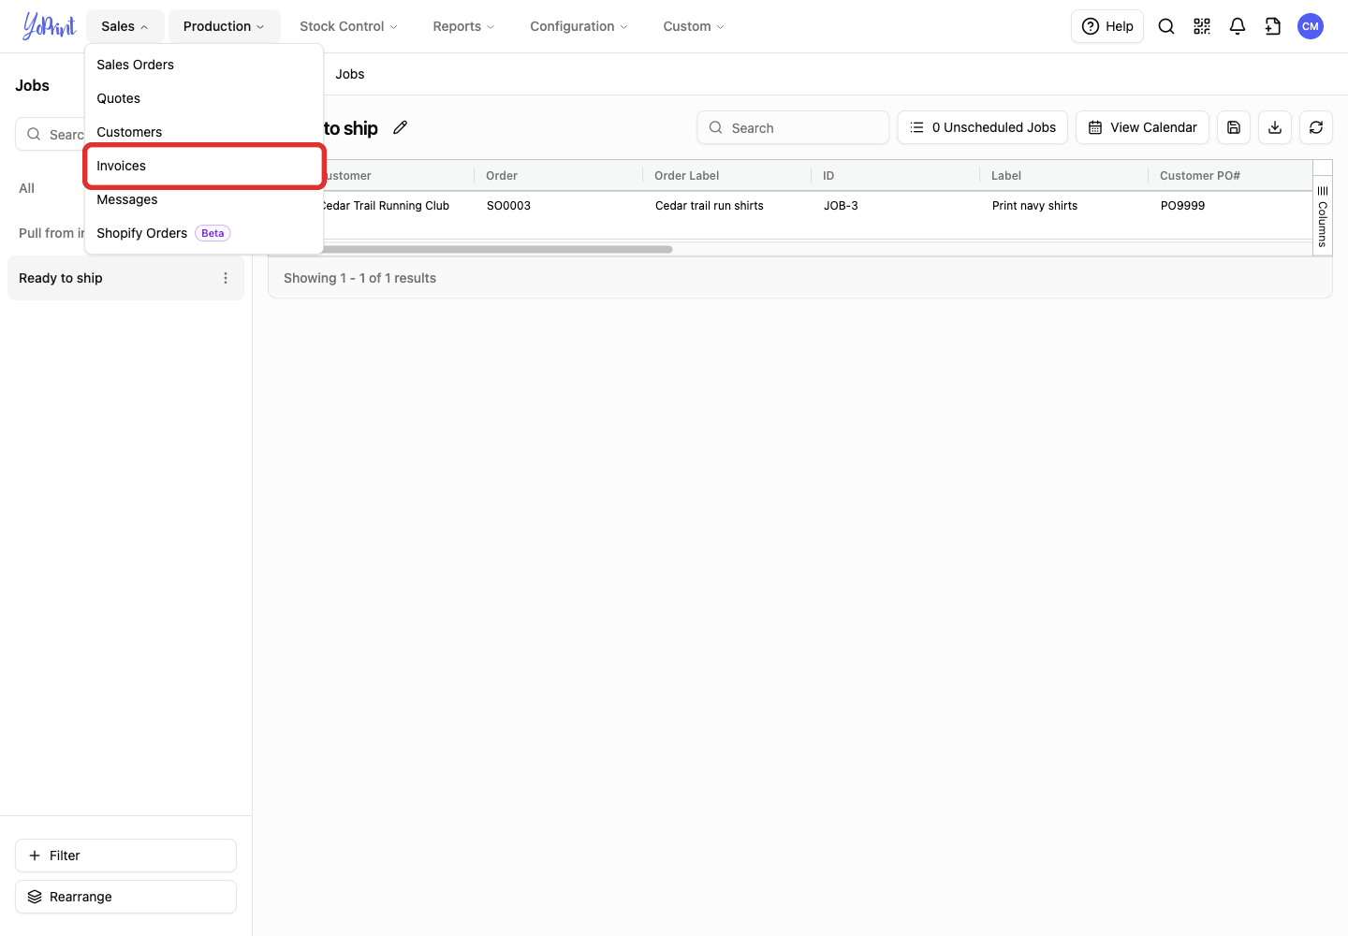Open View Calendar
The height and width of the screenshot is (936, 1348).
click(1143, 127)
